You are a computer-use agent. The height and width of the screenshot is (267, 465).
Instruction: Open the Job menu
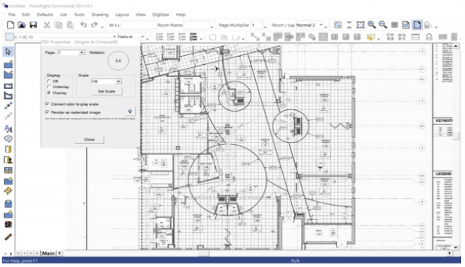coord(63,14)
